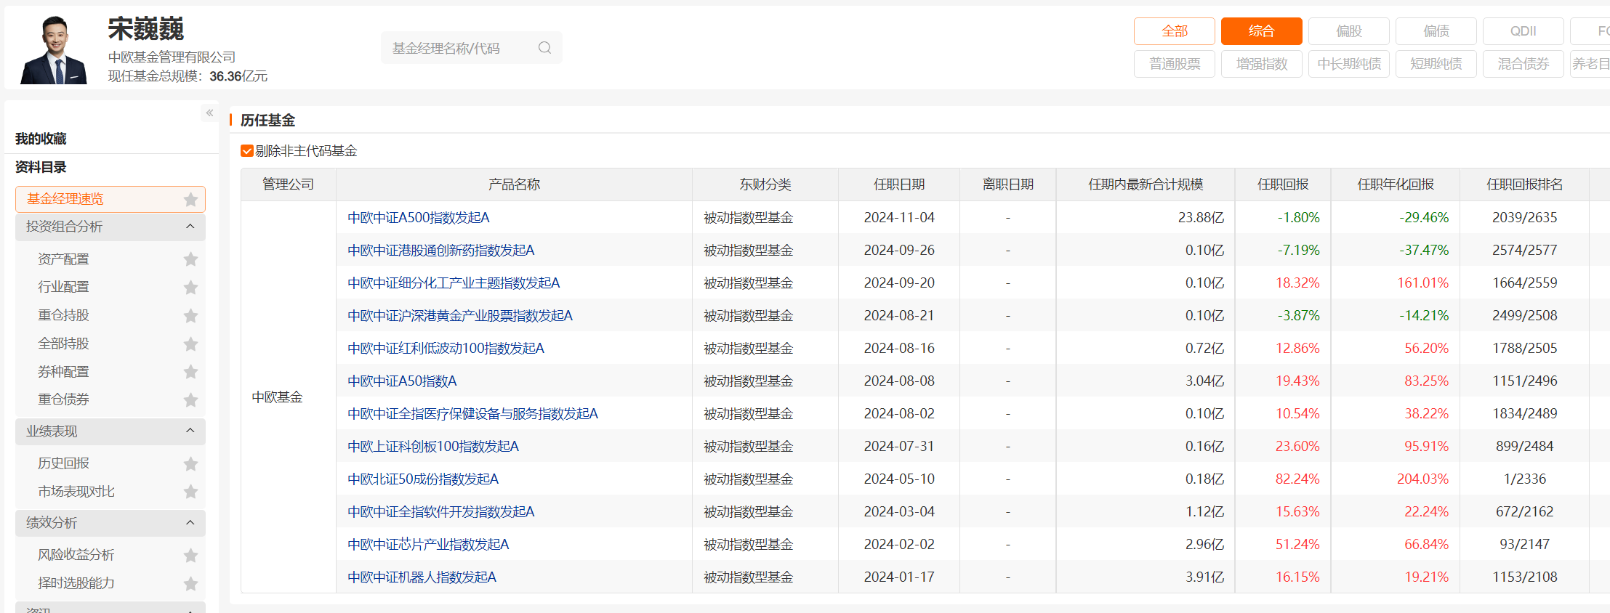Select the 增强指数 filter
Image resolution: width=1610 pixels, height=613 pixels.
[1262, 64]
